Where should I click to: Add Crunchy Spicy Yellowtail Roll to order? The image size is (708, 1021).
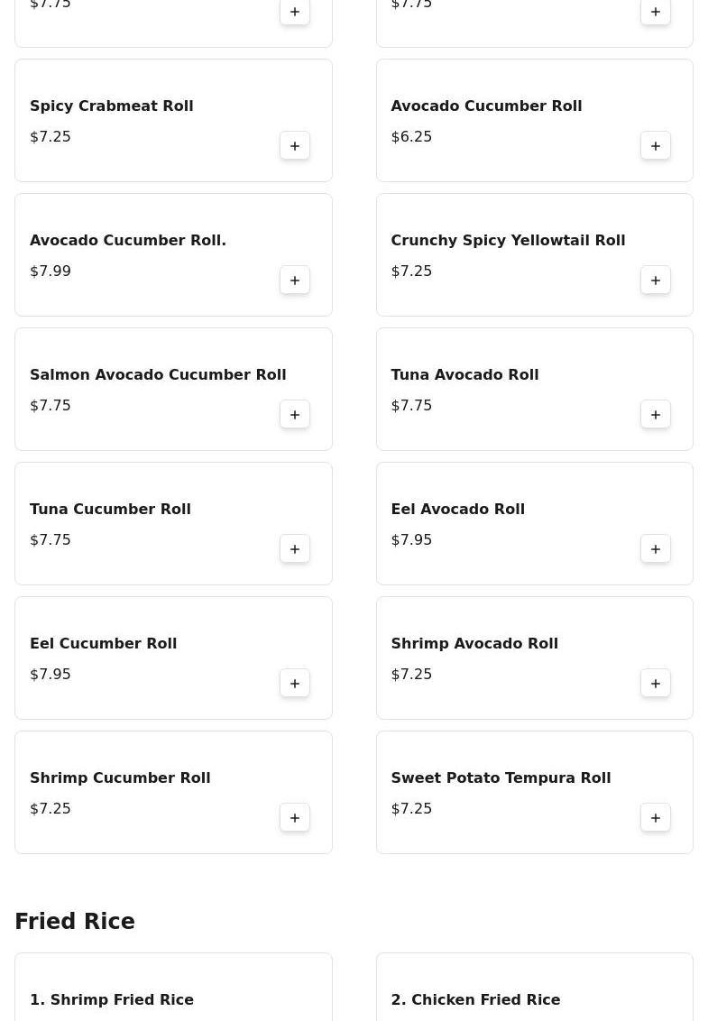tap(656, 281)
